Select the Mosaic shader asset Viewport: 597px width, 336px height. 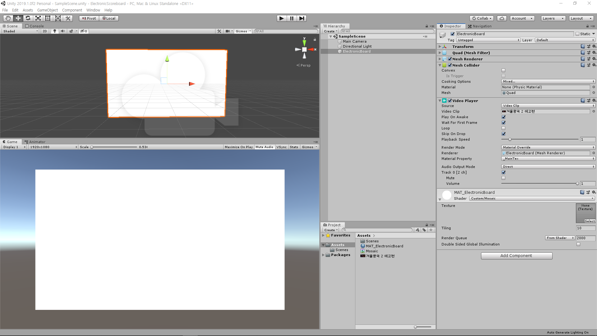pyautogui.click(x=372, y=251)
